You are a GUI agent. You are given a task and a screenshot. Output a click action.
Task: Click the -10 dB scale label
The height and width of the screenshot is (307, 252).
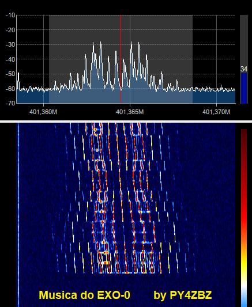pyautogui.click(x=10, y=15)
